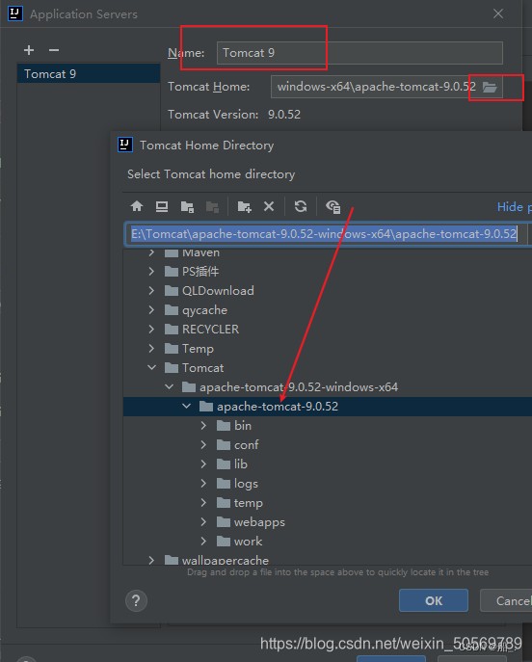
Task: Collapse the apache-tomcat-9.0.52-windows-x64 folder
Action: coord(169,386)
